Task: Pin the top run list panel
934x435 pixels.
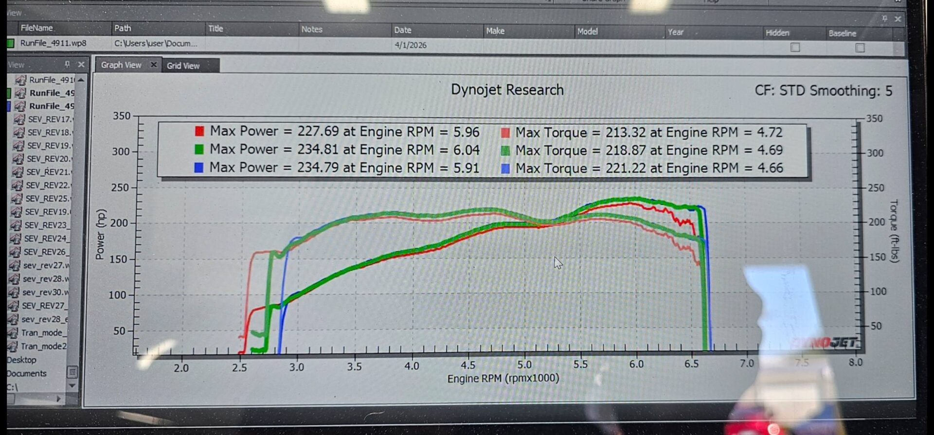Action: 884,18
